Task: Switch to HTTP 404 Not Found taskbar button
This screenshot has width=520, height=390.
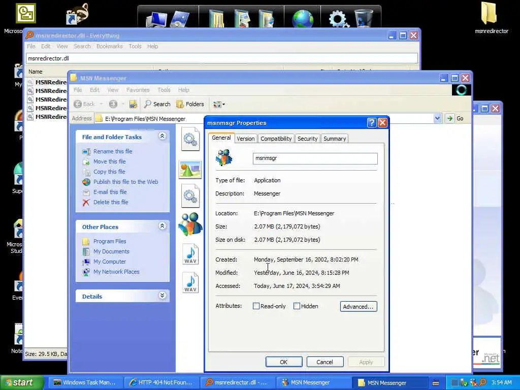Action: (161, 383)
